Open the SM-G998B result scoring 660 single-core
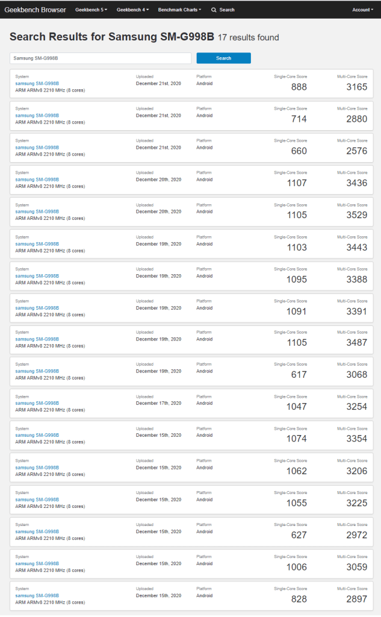 37,148
